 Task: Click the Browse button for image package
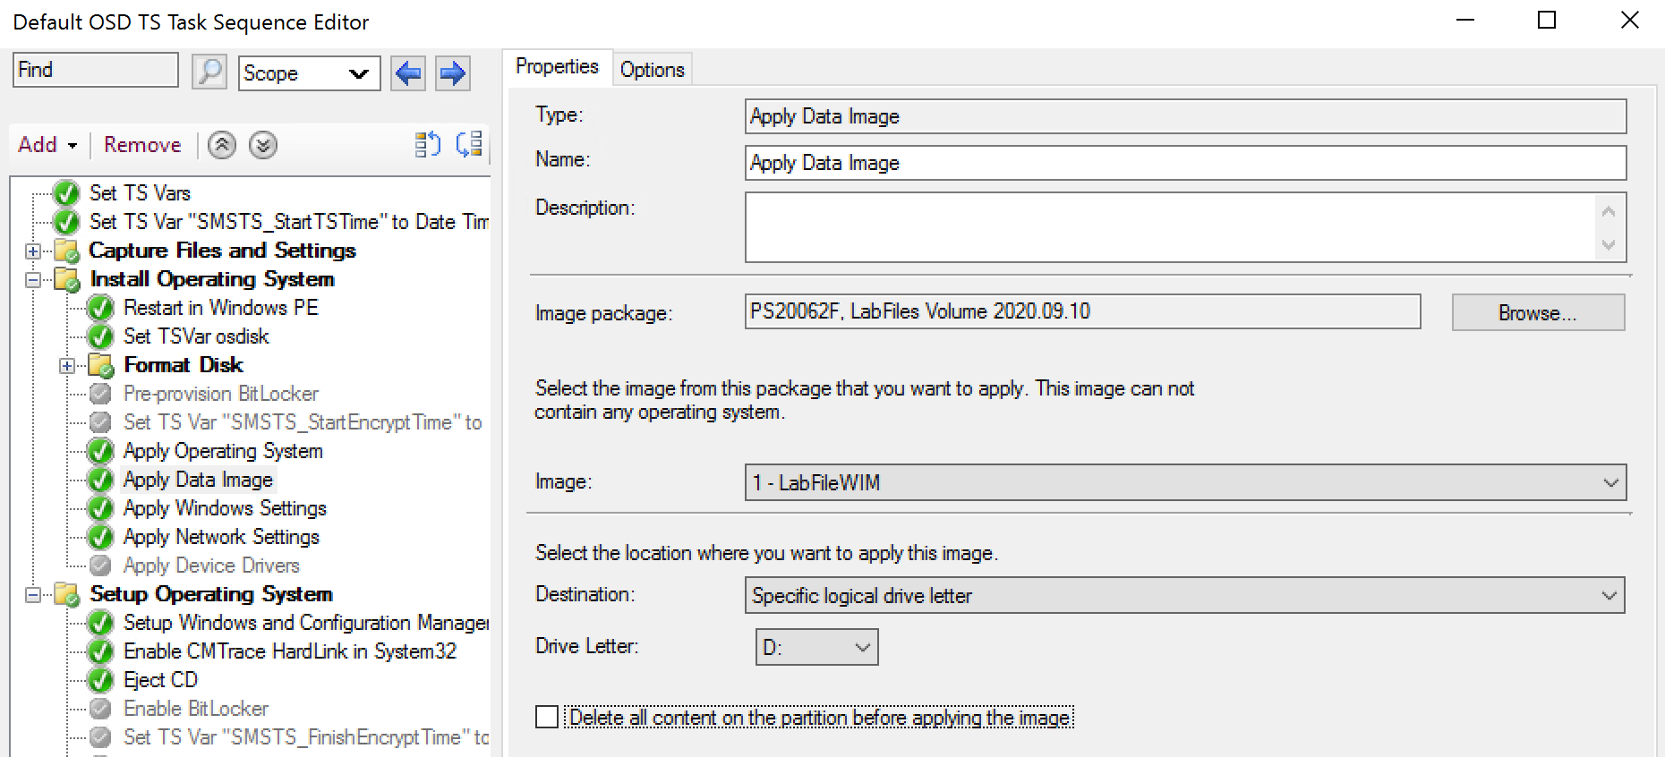(1537, 313)
